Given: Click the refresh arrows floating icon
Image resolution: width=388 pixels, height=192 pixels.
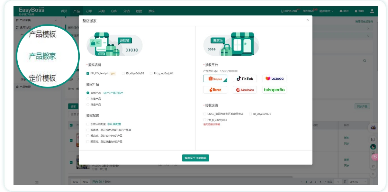Looking at the screenshot, I should tap(373, 166).
